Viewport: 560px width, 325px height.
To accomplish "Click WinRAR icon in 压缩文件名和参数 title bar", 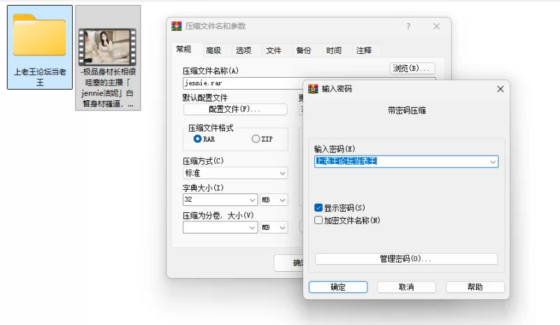I will click(176, 26).
